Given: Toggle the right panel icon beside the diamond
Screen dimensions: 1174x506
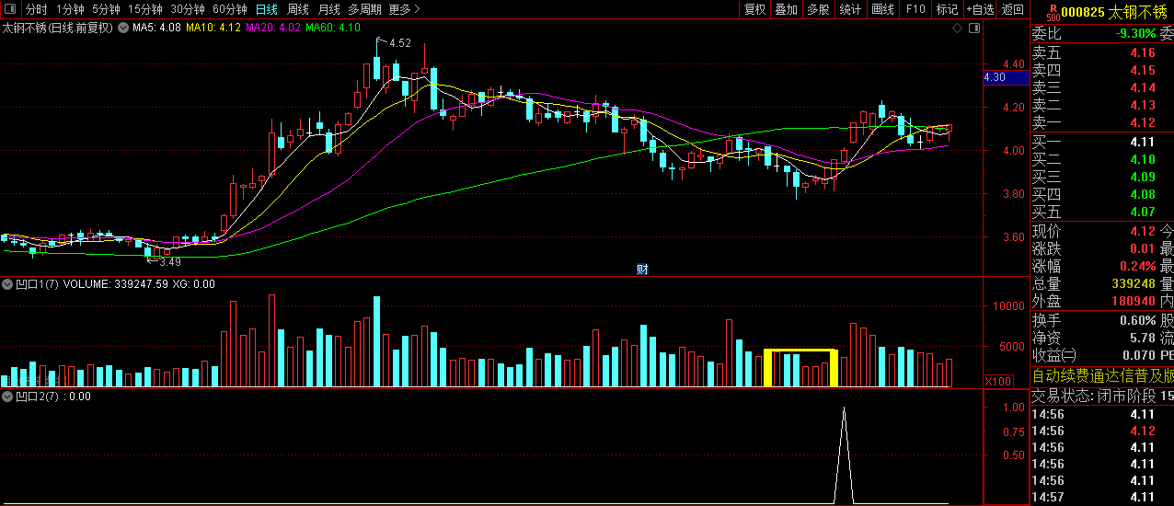Looking at the screenshot, I should [x=973, y=28].
